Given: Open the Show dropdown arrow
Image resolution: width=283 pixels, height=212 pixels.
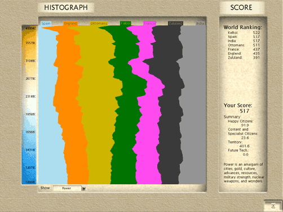Looking at the screenshot, I should coord(84,188).
